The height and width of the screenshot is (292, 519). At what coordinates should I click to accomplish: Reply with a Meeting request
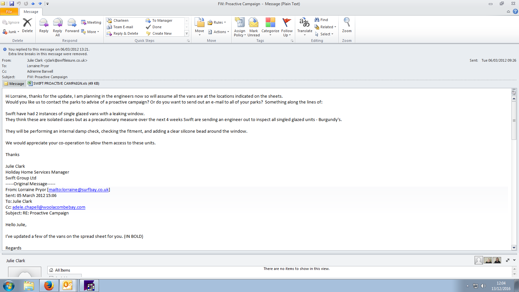click(91, 22)
